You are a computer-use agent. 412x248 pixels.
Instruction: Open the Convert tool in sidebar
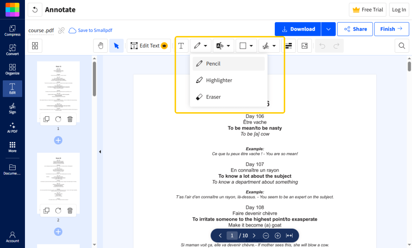(x=12, y=50)
